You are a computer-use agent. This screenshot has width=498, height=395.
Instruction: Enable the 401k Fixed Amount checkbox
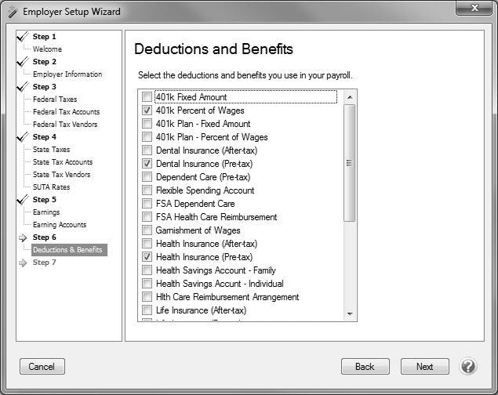click(147, 97)
